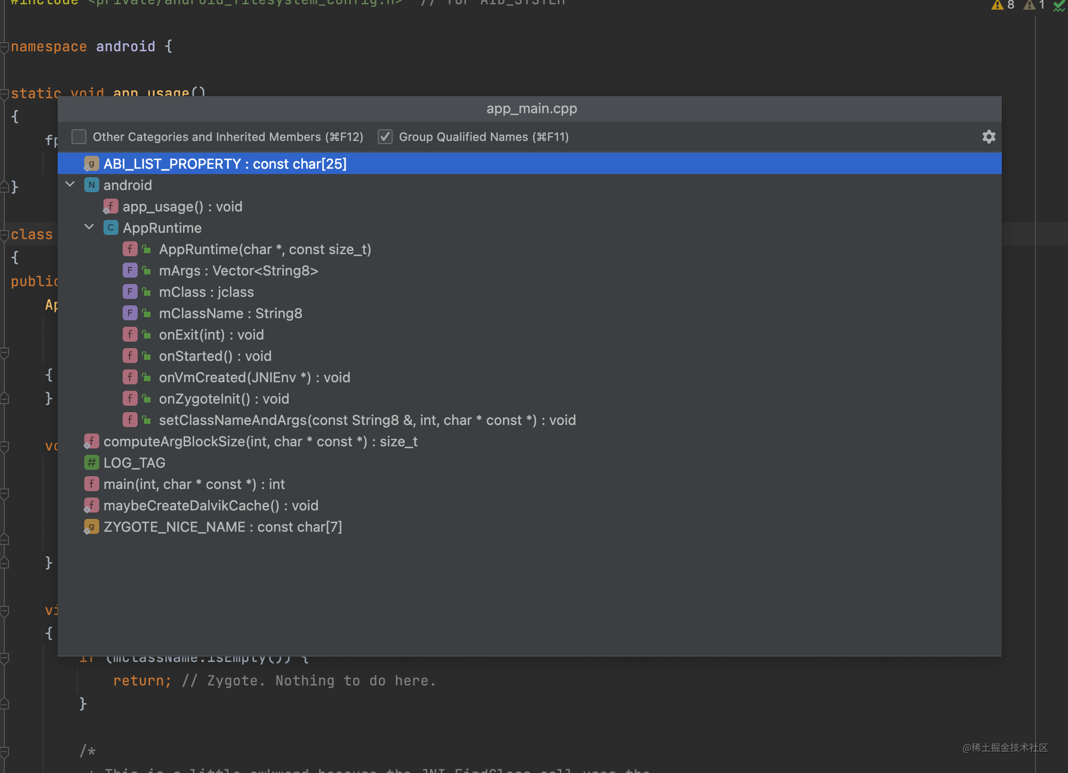Screen dimensions: 1068x773
Task: Jump to 'AppRuntime(char *, const size_t)' constructor
Action: 529,249
